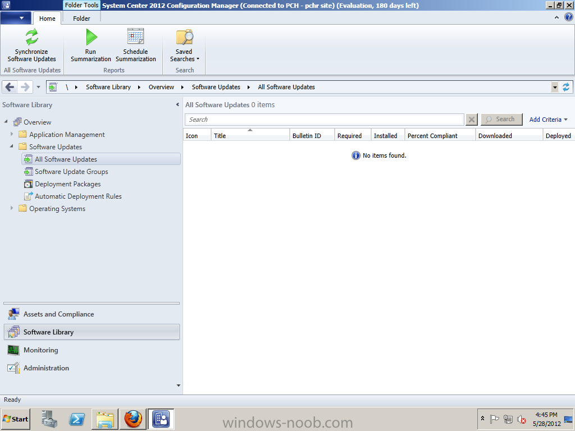Image resolution: width=575 pixels, height=431 pixels.
Task: Collapse the Software Library navigation pane
Action: tap(177, 105)
